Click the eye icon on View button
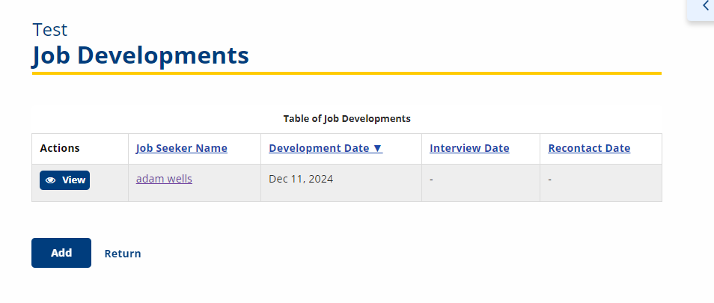 pos(51,180)
